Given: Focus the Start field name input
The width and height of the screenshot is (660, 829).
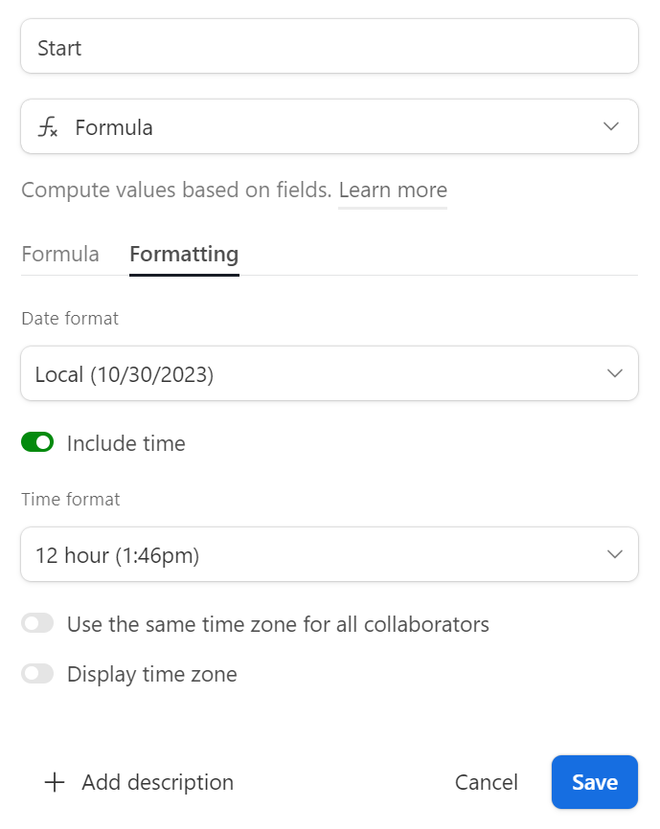Looking at the screenshot, I should [x=330, y=47].
